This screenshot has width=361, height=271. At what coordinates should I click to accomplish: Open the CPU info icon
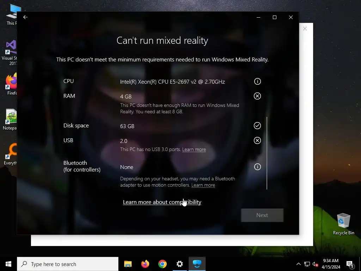pyautogui.click(x=257, y=82)
